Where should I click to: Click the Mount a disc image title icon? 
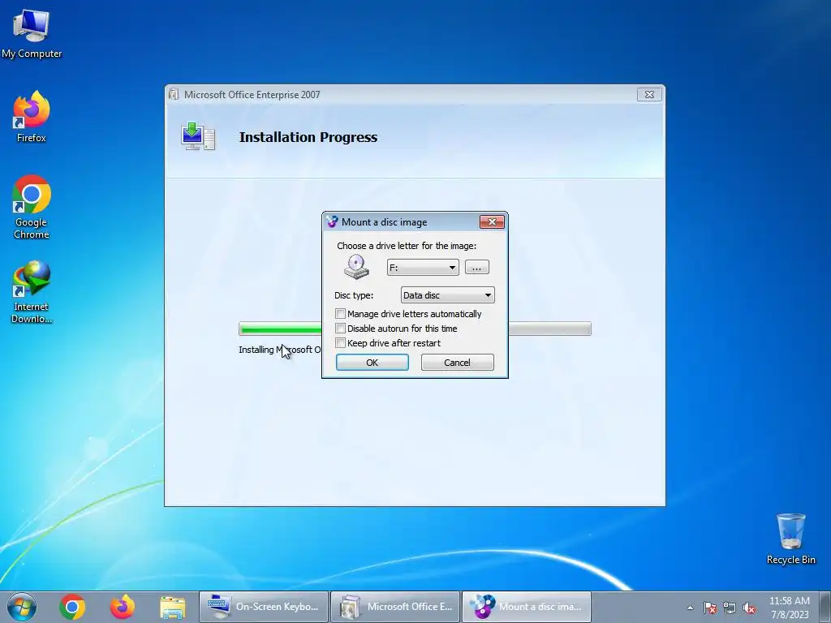[332, 222]
